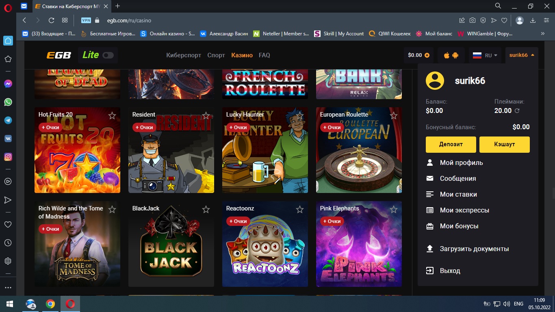Click the Депозит button
This screenshot has height=312, width=555.
[x=451, y=145]
